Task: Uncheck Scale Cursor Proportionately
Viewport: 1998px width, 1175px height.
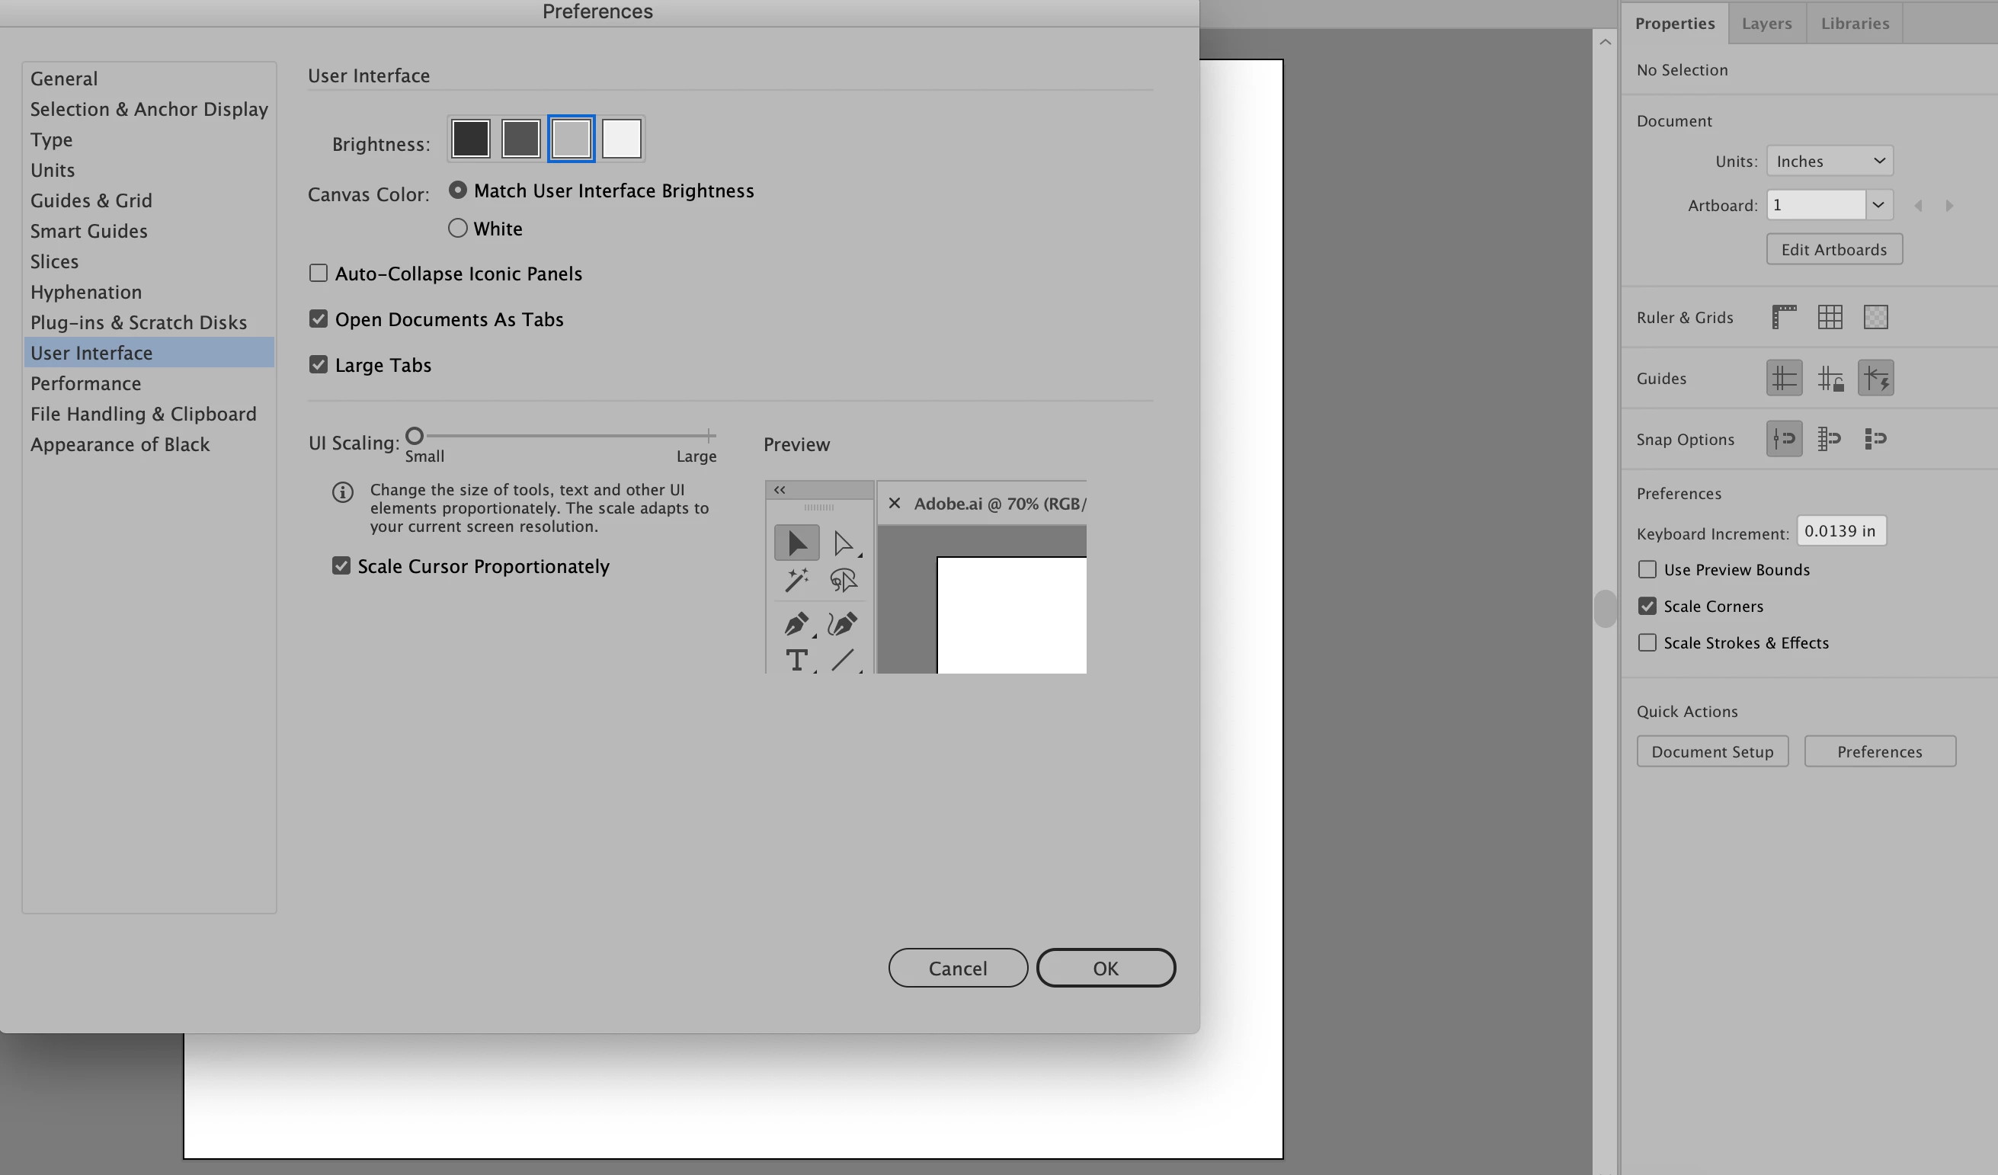Action: coord(341,566)
